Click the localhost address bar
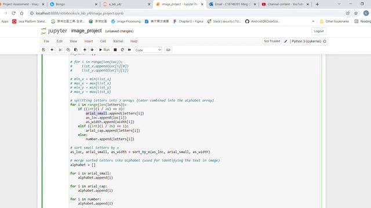The image size is (371, 208). [x=187, y=13]
